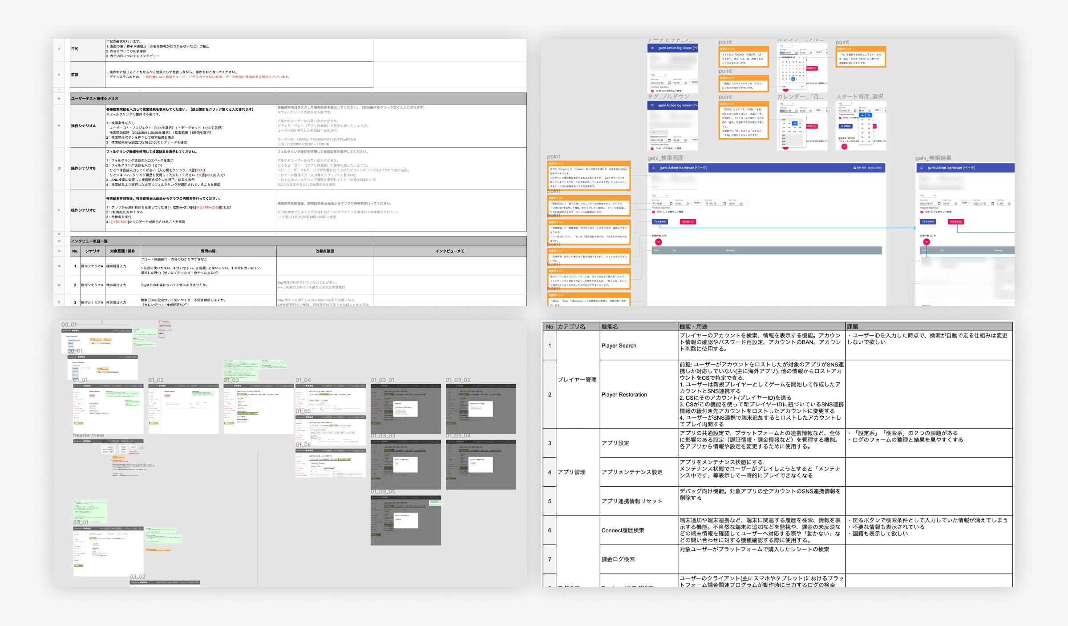
Task: Select highlighted day 30 in calendar popup
Action: coord(793,79)
